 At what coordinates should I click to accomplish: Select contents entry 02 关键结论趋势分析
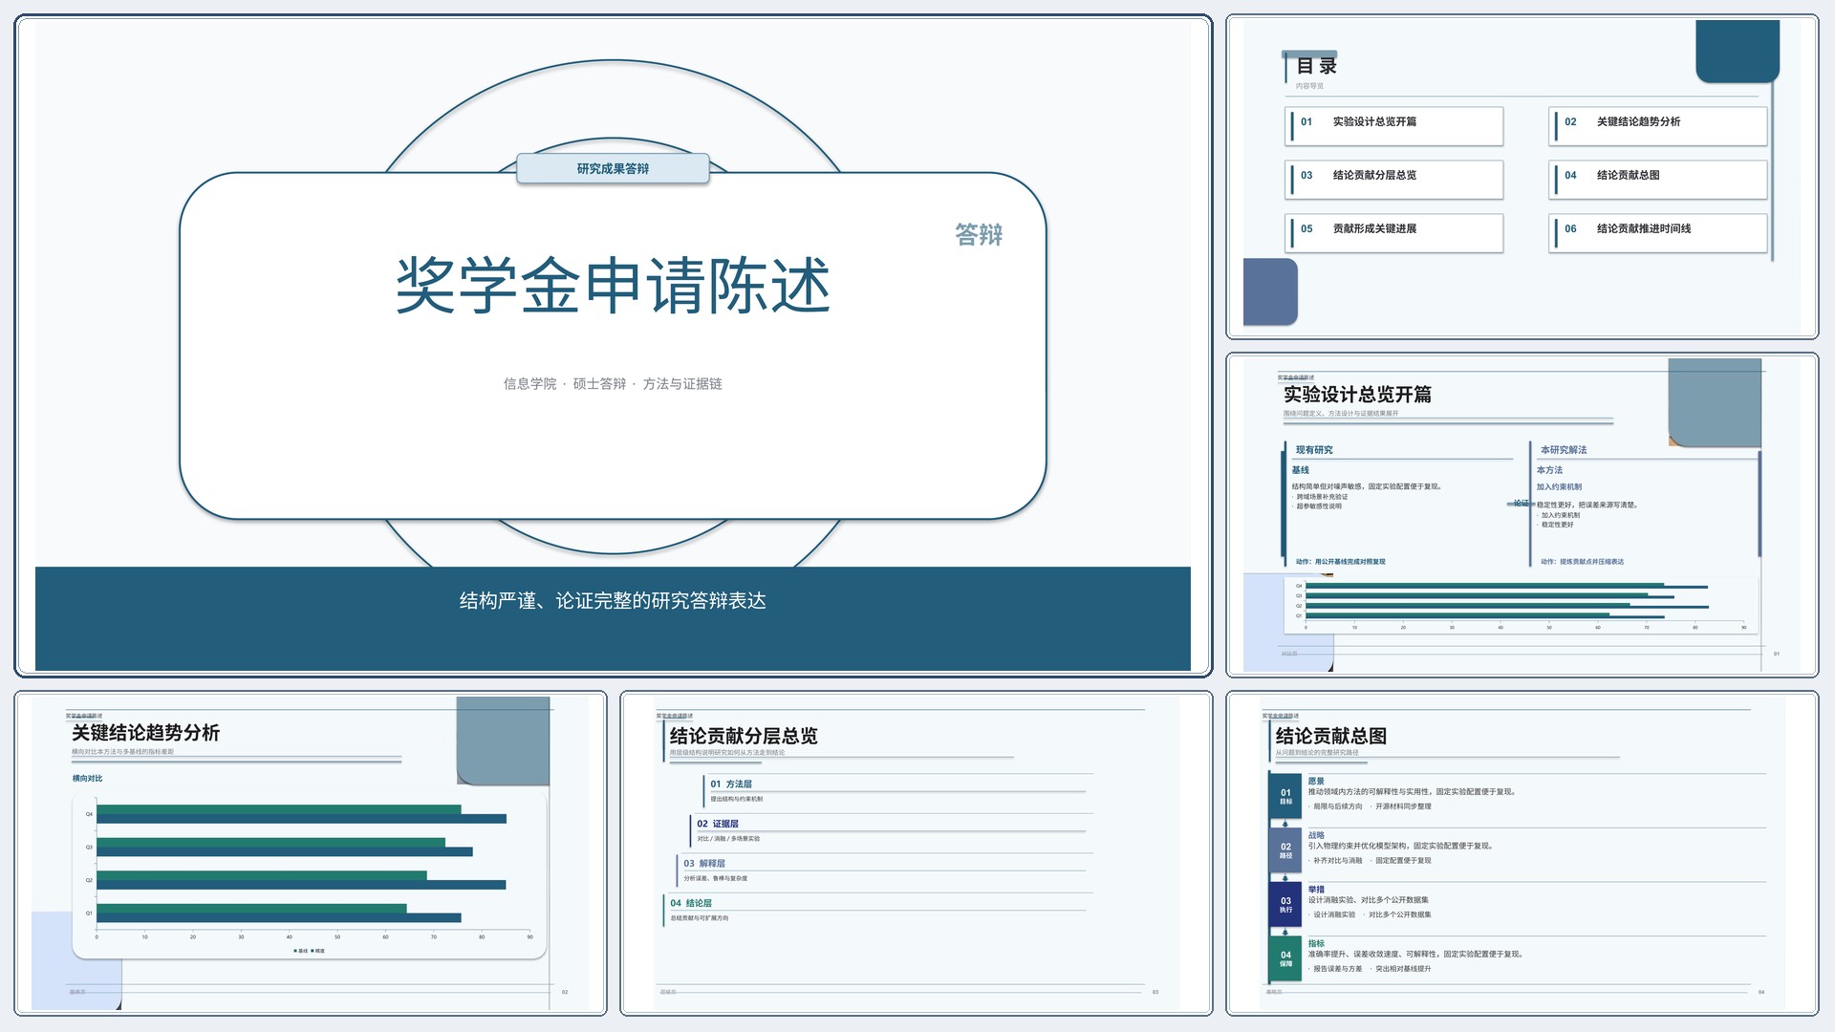pos(1658,126)
